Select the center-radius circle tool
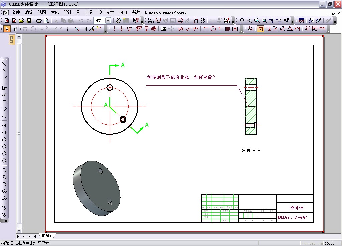 (x=4, y=126)
